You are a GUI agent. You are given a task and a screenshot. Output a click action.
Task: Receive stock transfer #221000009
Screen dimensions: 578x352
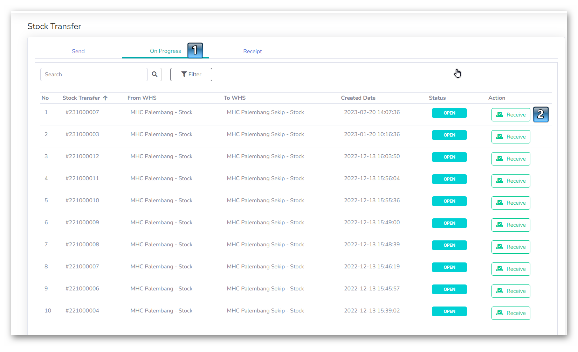point(510,225)
